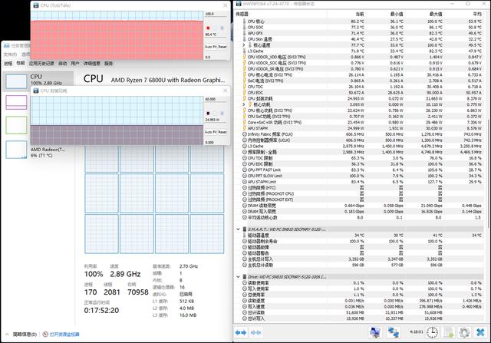Click the HWiNFO sensor list vertical scrollbar
Viewport: 491px width, 343px height.
click(x=487, y=173)
